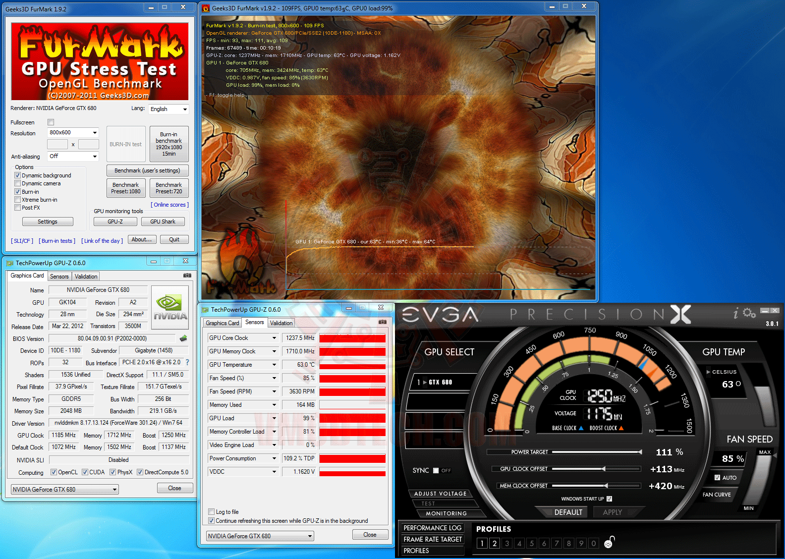The image size is (785, 559).
Task: Switch to Sensors tab in GPU-Z graphics card window
Action: click(x=59, y=277)
